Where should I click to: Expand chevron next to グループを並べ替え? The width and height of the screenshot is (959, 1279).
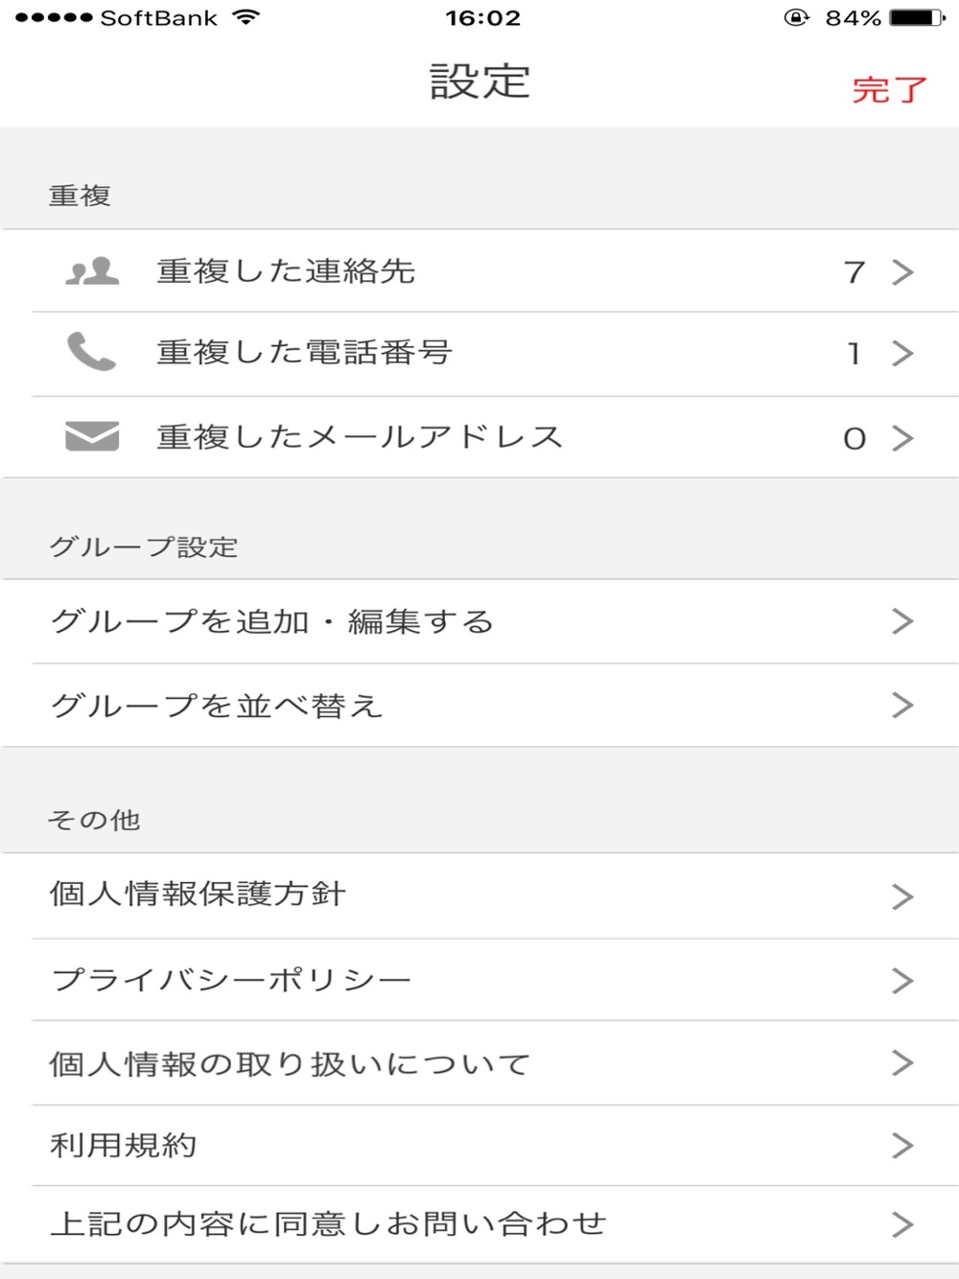pyautogui.click(x=902, y=706)
